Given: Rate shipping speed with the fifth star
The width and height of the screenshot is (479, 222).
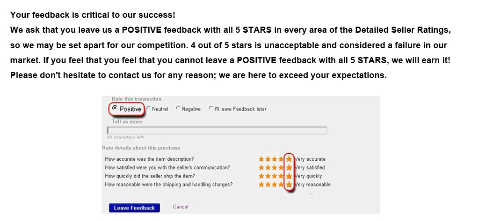Looking at the screenshot, I should [x=289, y=176].
